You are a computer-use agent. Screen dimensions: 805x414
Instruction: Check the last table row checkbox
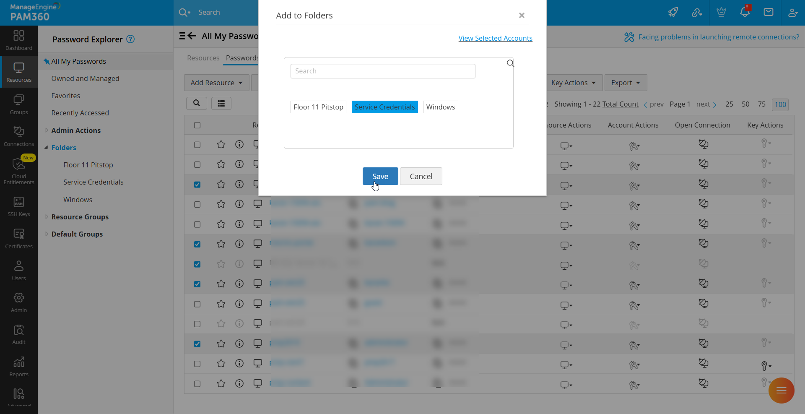pyautogui.click(x=197, y=384)
